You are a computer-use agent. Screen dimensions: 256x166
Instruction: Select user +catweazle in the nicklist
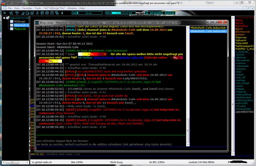tap(242, 66)
